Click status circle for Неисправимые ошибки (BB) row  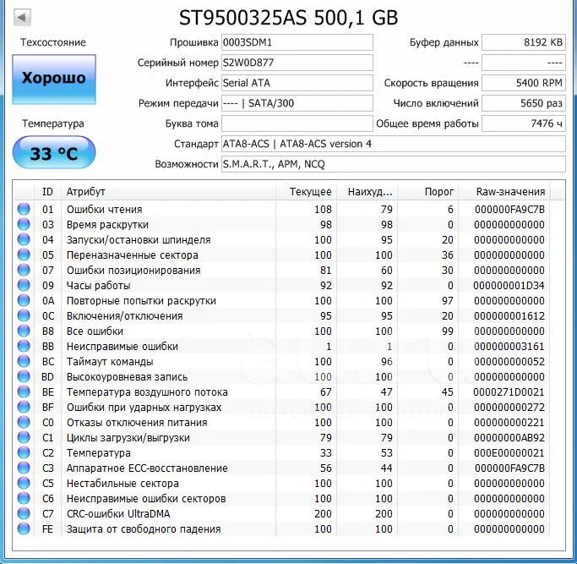24,346
